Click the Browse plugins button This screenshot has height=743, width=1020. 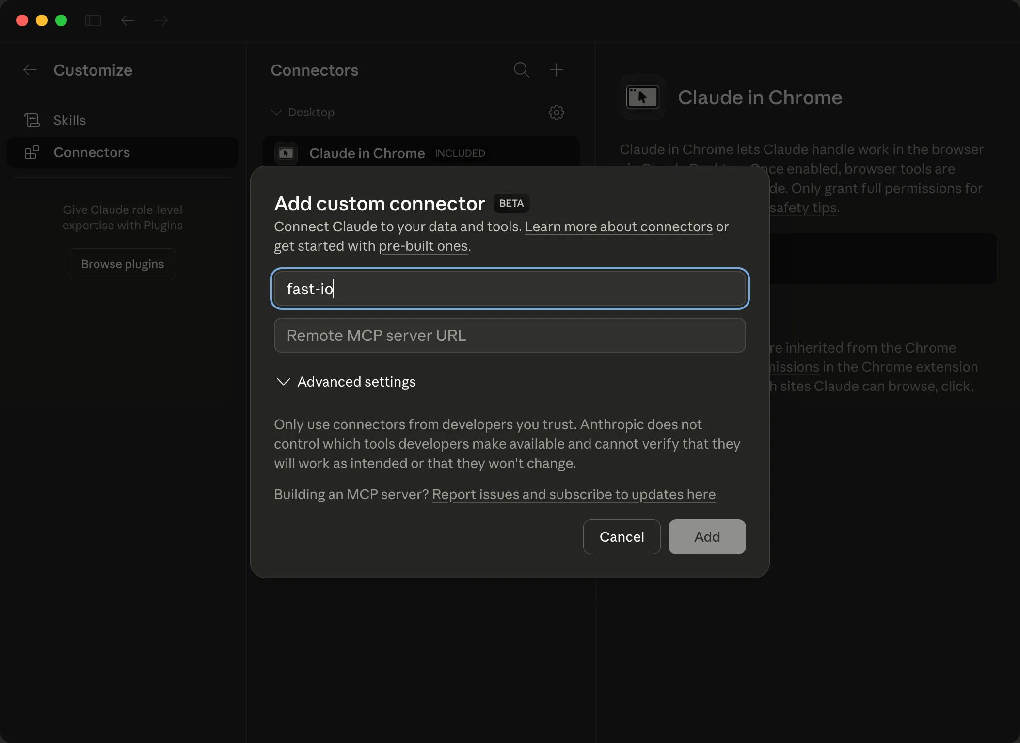click(x=122, y=263)
